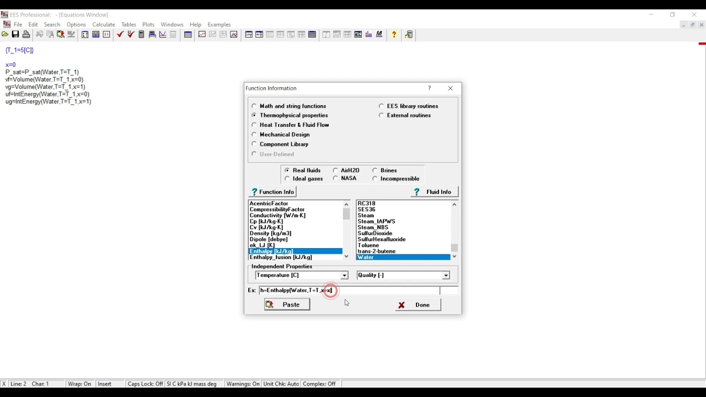This screenshot has height=397, width=706.
Task: Click the help question mark in dialog title bar
Action: 430,88
